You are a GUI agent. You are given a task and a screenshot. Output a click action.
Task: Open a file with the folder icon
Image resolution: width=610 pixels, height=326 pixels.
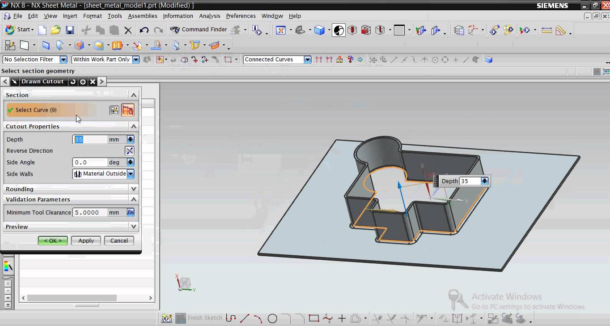pyautogui.click(x=55, y=30)
